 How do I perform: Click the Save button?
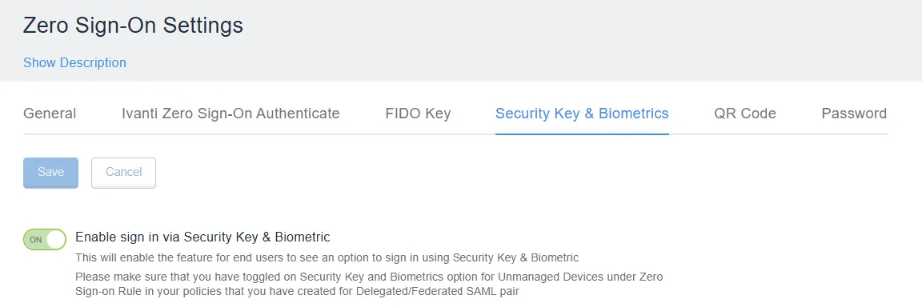(50, 173)
